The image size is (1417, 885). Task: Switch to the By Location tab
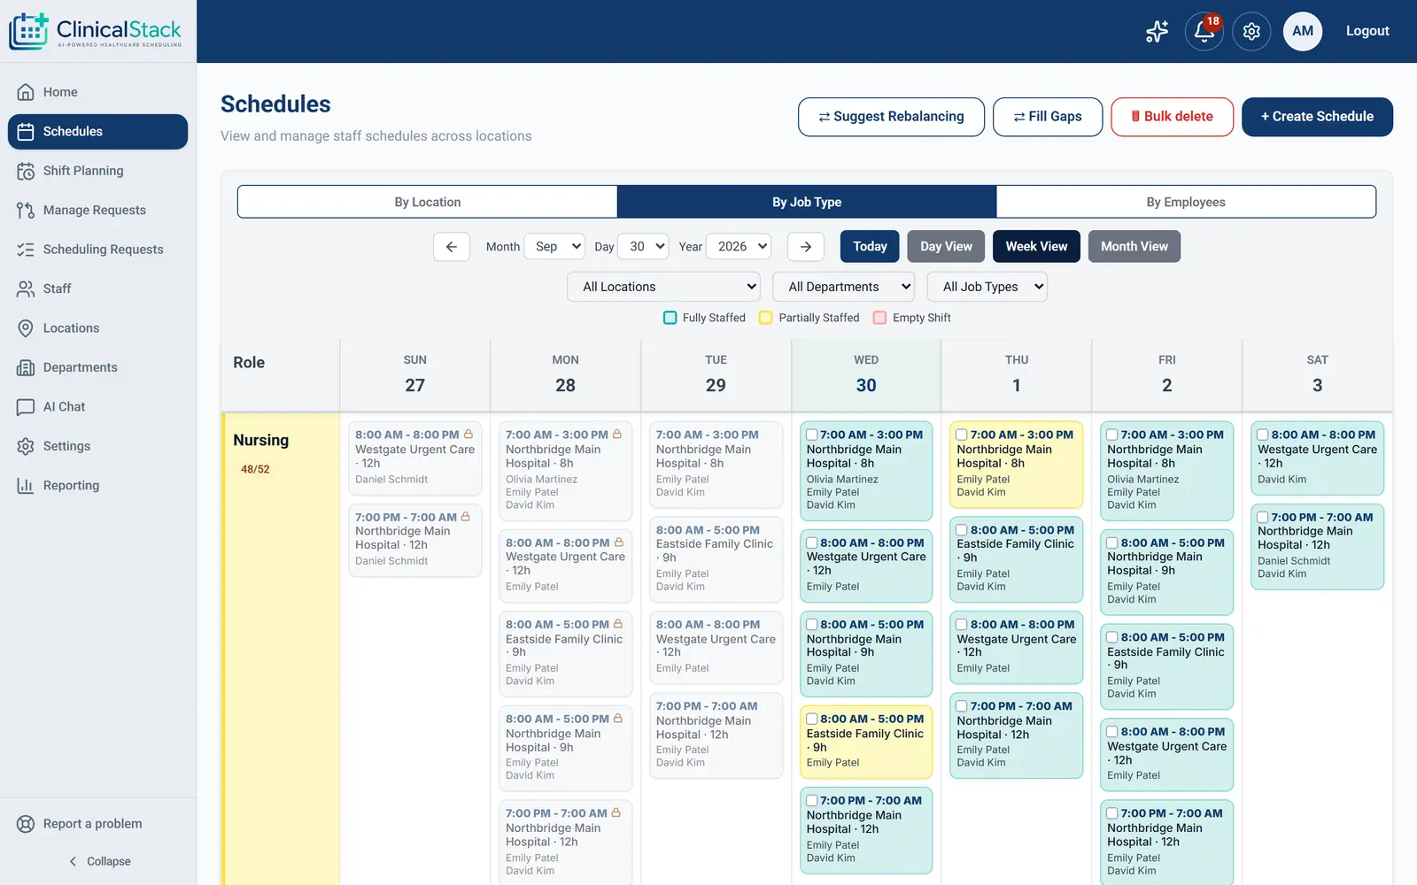click(x=428, y=202)
